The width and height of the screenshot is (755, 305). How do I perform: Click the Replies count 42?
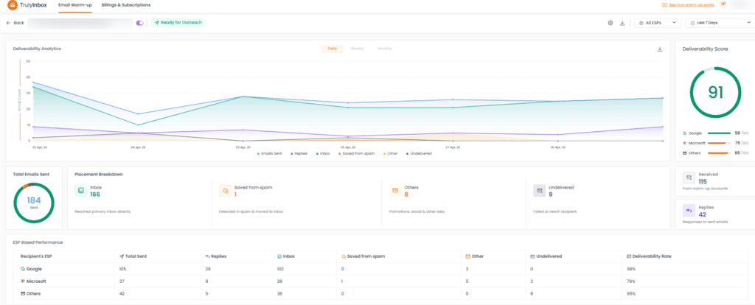point(702,214)
